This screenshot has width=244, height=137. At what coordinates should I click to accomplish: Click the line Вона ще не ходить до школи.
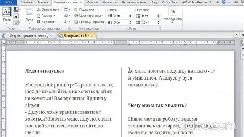click(161, 132)
